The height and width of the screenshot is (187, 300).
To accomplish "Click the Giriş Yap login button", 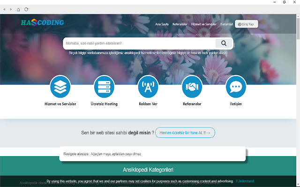I will click(247, 24).
